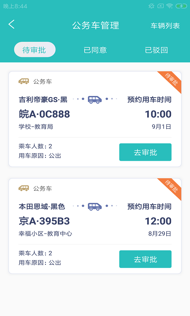Tap the Wi-Fi status bar icon
Viewport: 190px width, 316px height.
(x=169, y=6)
